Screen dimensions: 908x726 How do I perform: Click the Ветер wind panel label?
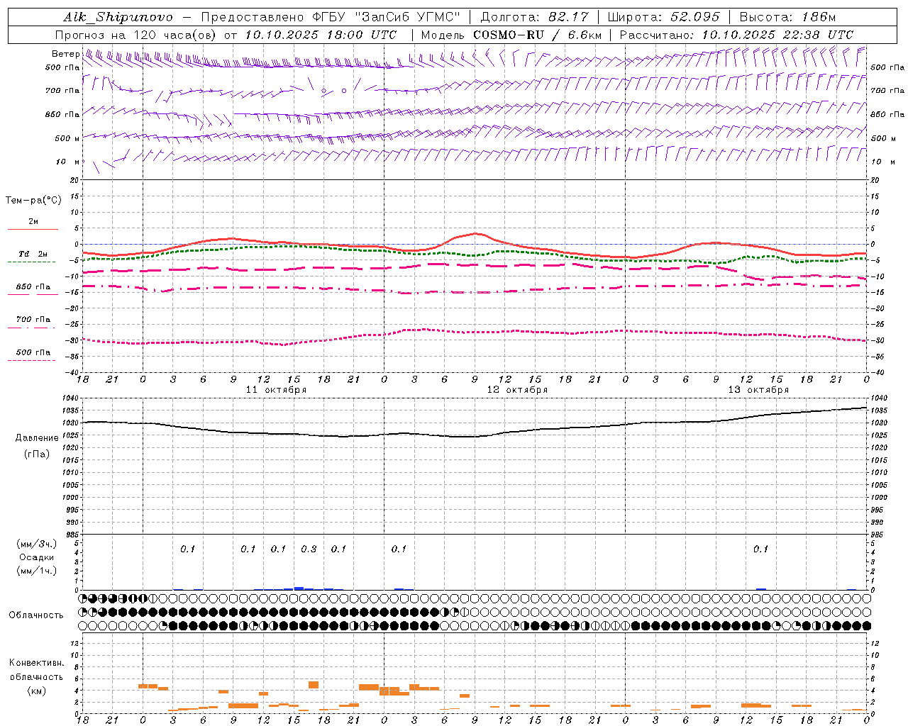[66, 54]
